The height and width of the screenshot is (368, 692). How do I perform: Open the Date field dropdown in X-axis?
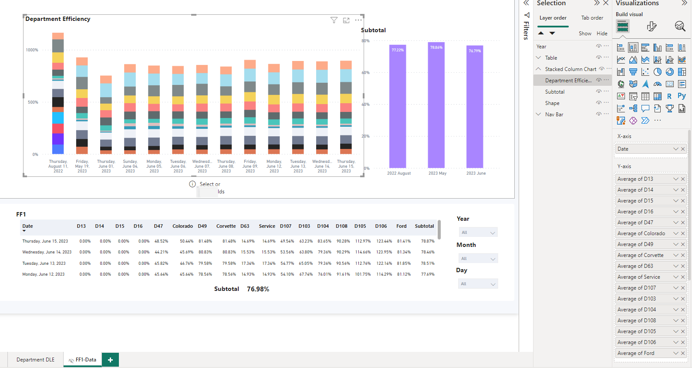coord(676,149)
